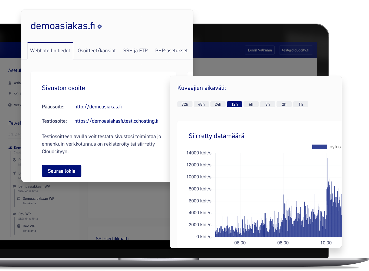This screenshot has width=369, height=271.
Task: Click the user icon in sidebar settings
Action: [10, 83]
